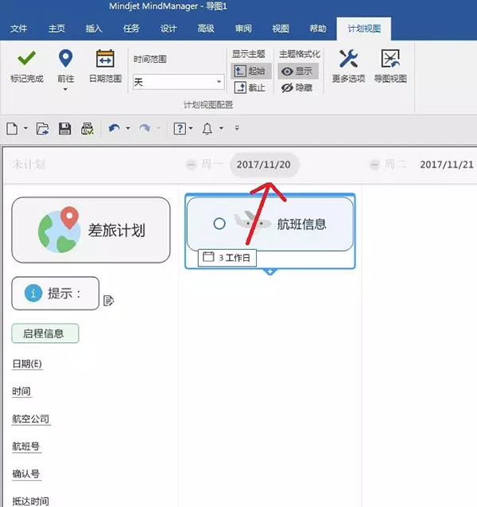Switch to the 主页 ribbon tab

point(56,29)
